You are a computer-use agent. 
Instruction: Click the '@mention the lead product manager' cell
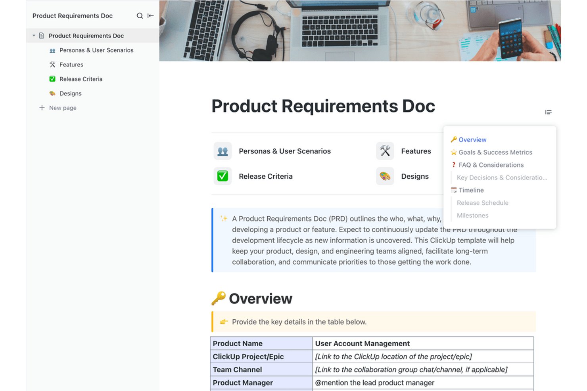[423, 383]
